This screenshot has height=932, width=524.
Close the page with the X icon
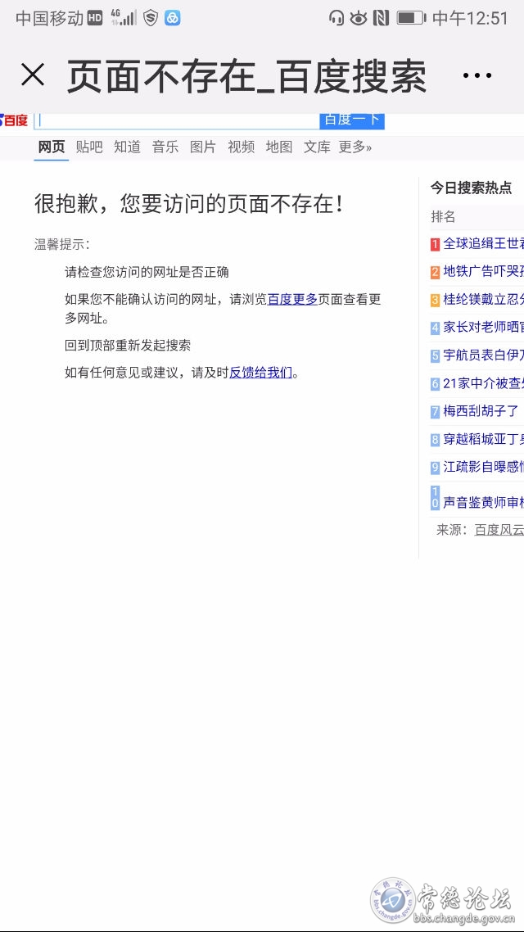click(x=33, y=75)
